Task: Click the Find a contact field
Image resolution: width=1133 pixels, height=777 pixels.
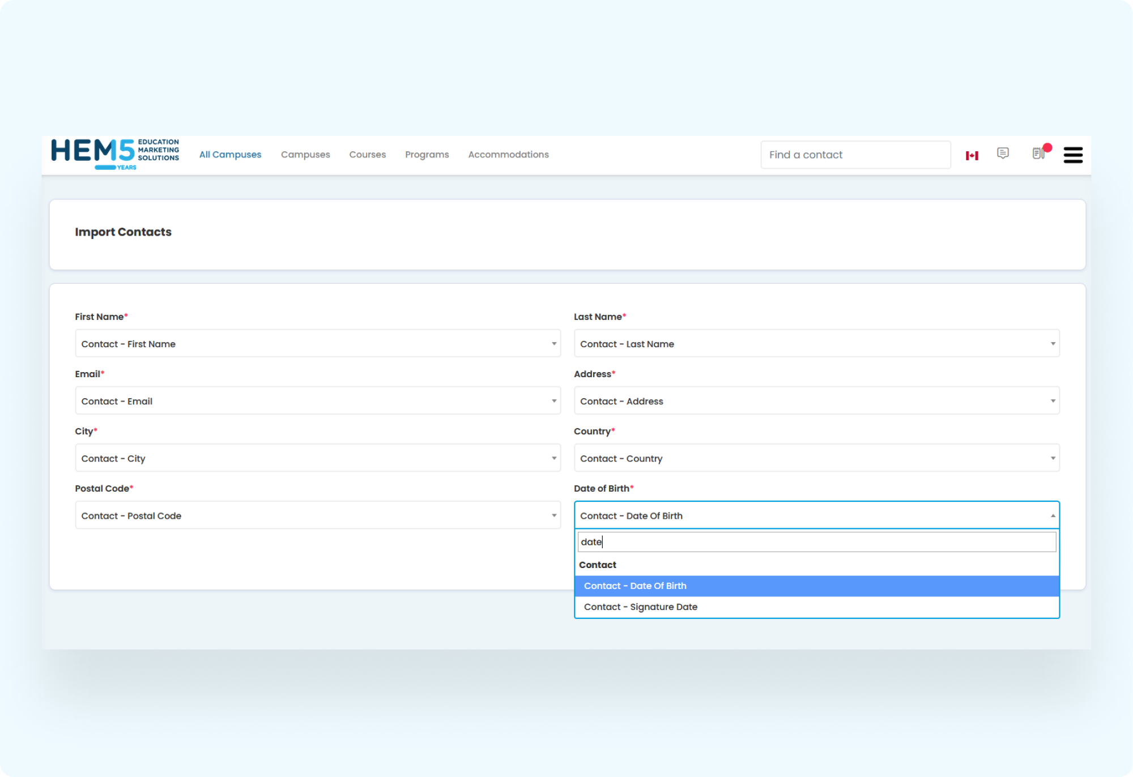Action: [855, 155]
